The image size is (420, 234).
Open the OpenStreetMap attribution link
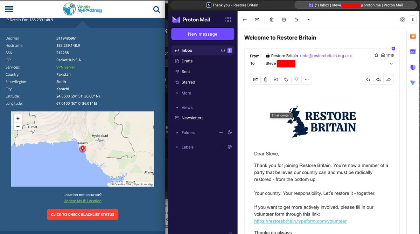[x=143, y=184]
